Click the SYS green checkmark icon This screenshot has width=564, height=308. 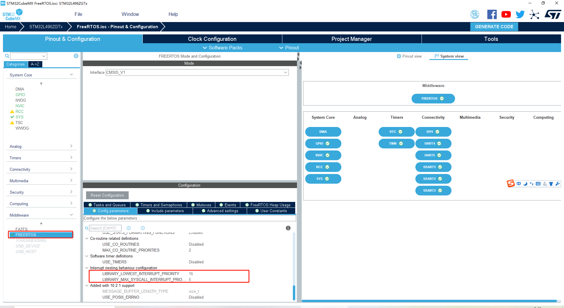point(12,117)
